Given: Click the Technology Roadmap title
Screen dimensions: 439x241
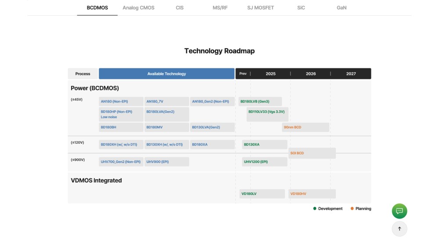Looking at the screenshot, I should tap(219, 51).
